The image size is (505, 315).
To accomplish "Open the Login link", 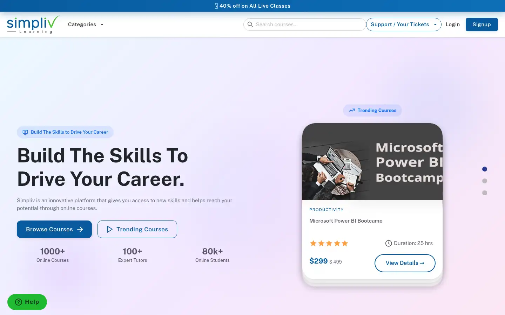I will [x=453, y=24].
